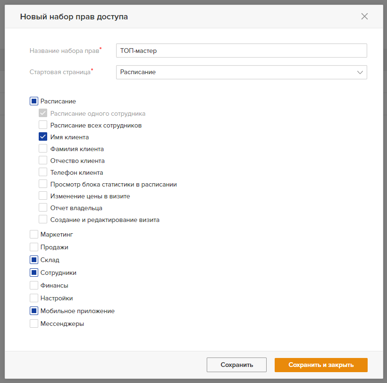Enable the Продажи section checkbox

click(34, 247)
